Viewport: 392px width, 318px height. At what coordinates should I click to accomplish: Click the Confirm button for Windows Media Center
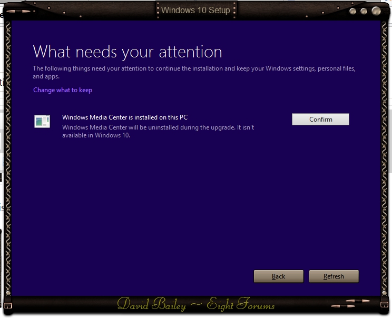(320, 120)
